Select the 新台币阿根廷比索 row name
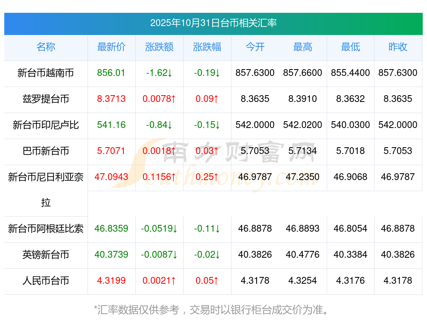This screenshot has width=427, height=323. (46, 229)
